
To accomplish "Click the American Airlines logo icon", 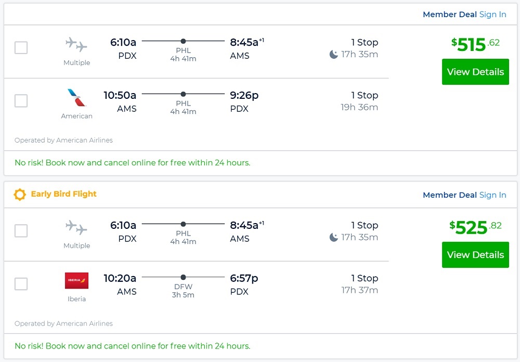I will click(76, 98).
